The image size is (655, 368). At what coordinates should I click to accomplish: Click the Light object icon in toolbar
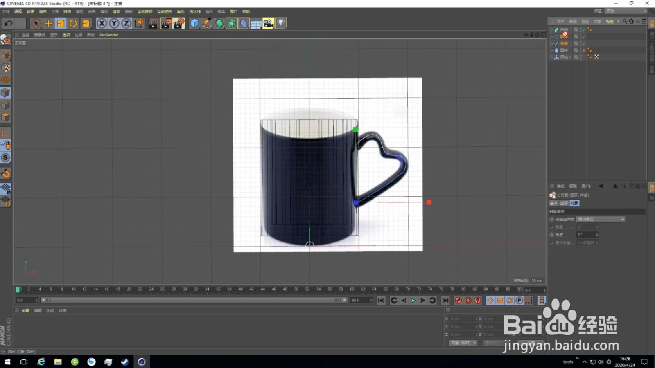[280, 23]
